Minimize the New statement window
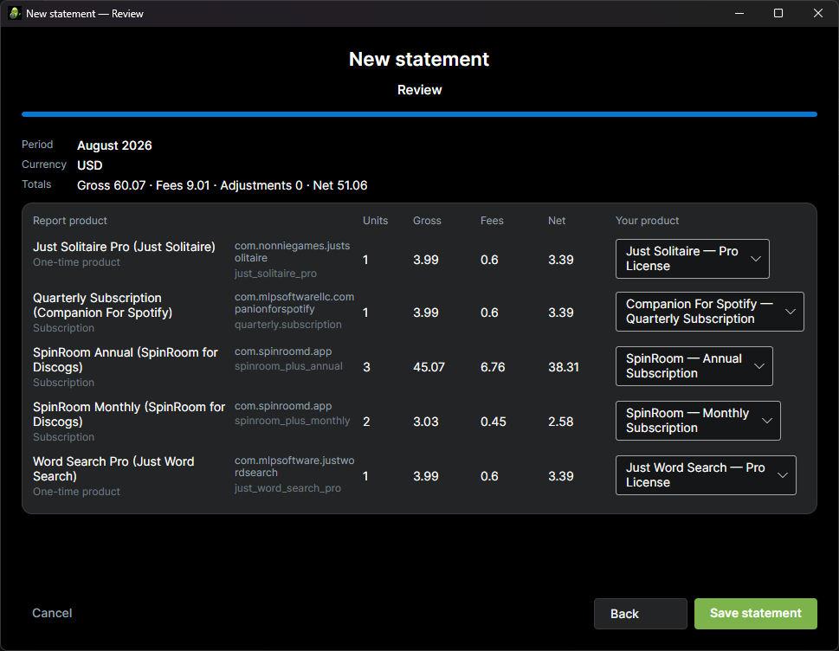Screen dimensions: 839x651 click(739, 13)
